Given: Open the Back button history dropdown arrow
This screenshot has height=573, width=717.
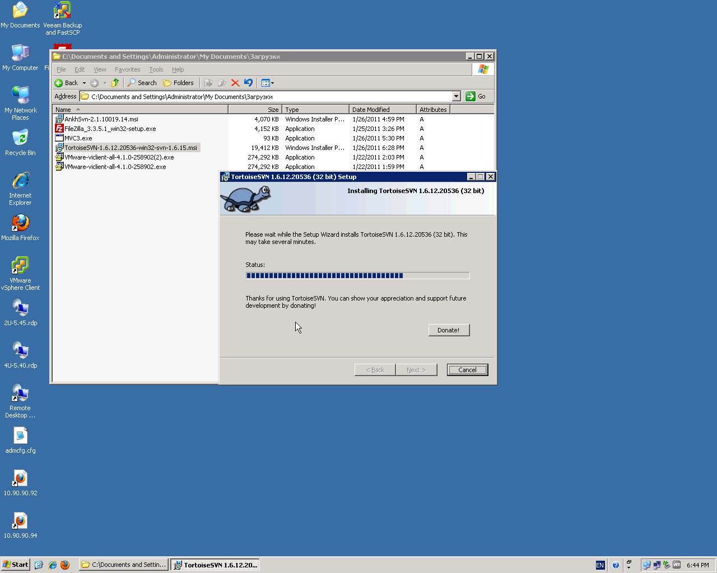Looking at the screenshot, I should tap(84, 83).
